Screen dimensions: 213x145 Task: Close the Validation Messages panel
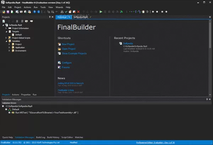click(x=210, y=100)
